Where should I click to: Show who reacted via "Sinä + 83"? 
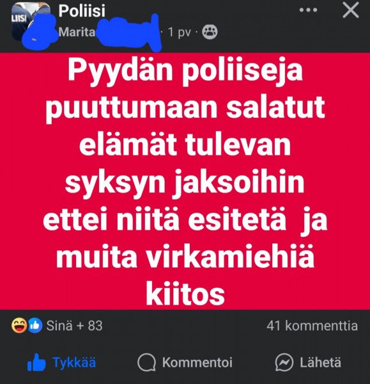[x=74, y=326]
